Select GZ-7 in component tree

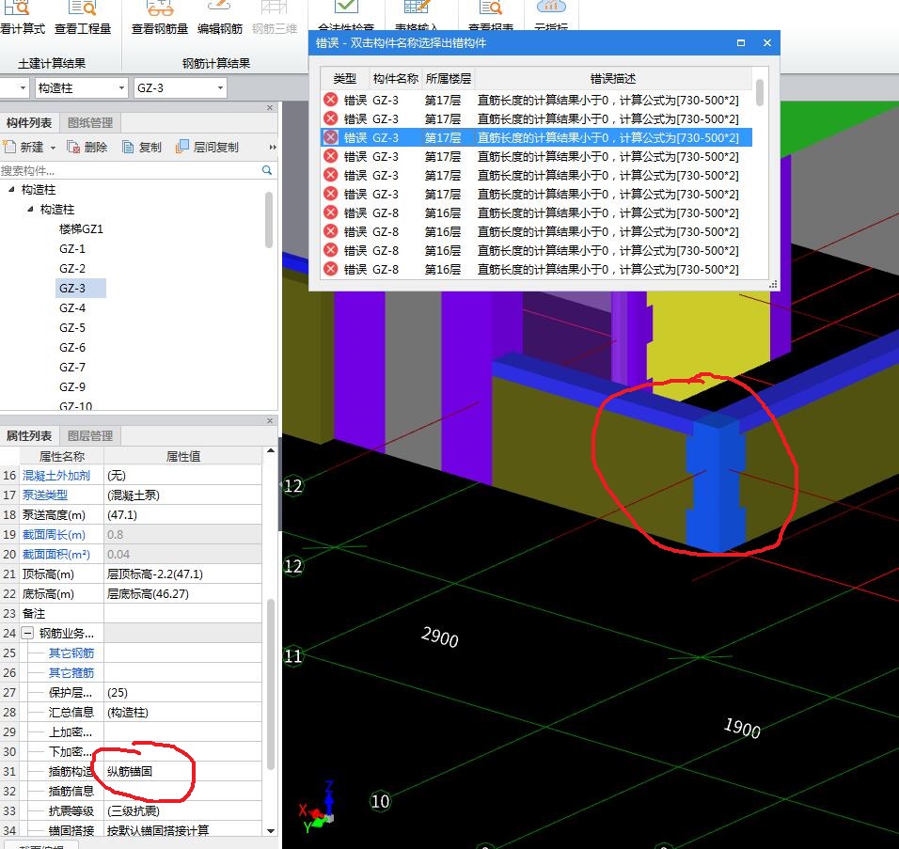click(x=72, y=368)
